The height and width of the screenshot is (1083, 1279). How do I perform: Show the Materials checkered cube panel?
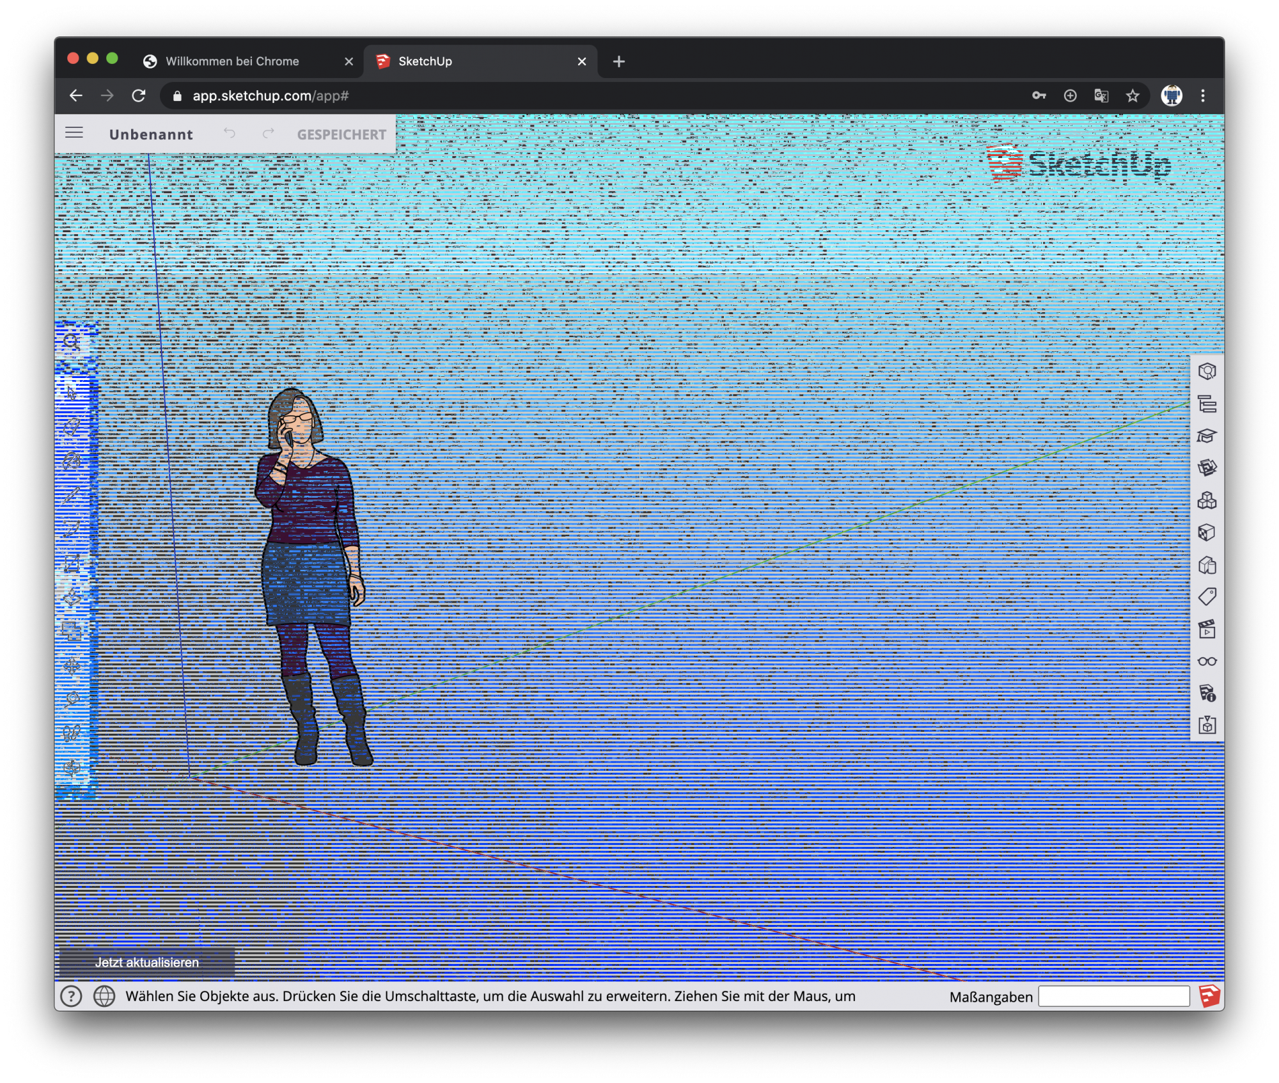(x=1207, y=533)
